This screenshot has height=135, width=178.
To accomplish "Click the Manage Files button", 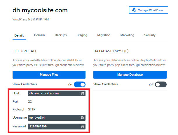I will click(x=49, y=75).
